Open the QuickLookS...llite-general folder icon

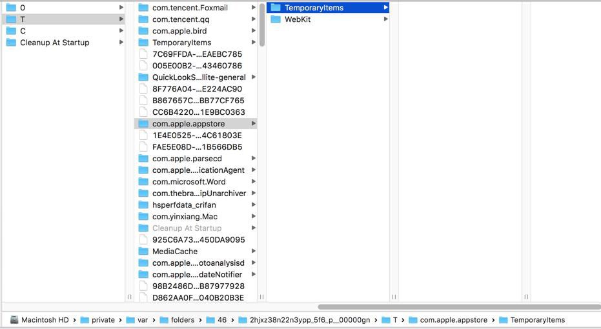pyautogui.click(x=143, y=77)
